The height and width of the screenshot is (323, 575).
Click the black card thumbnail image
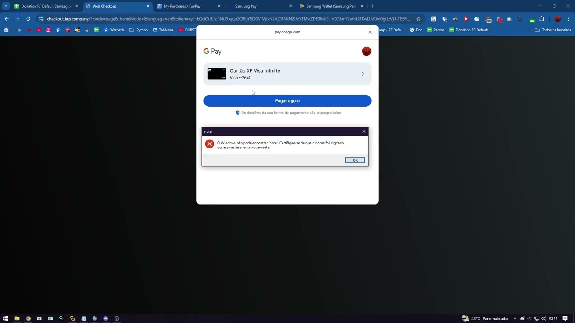[x=217, y=74]
